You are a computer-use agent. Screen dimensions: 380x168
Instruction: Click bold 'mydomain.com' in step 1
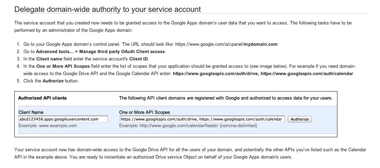(261, 44)
